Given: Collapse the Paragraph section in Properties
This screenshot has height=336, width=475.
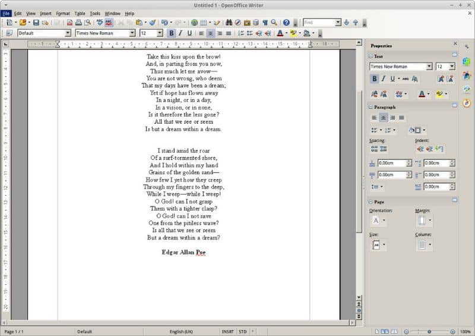Looking at the screenshot, I should coord(370,107).
